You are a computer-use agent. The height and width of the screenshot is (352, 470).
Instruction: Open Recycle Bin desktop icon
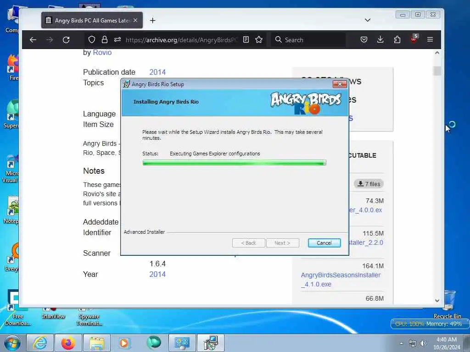point(448,304)
